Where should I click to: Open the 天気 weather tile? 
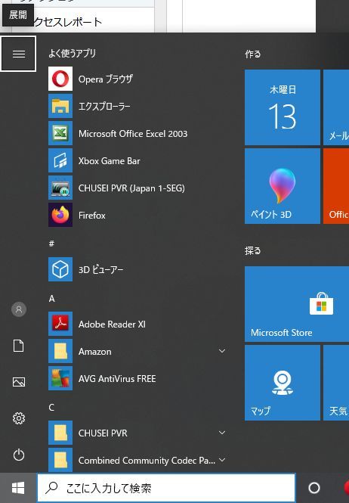click(336, 383)
